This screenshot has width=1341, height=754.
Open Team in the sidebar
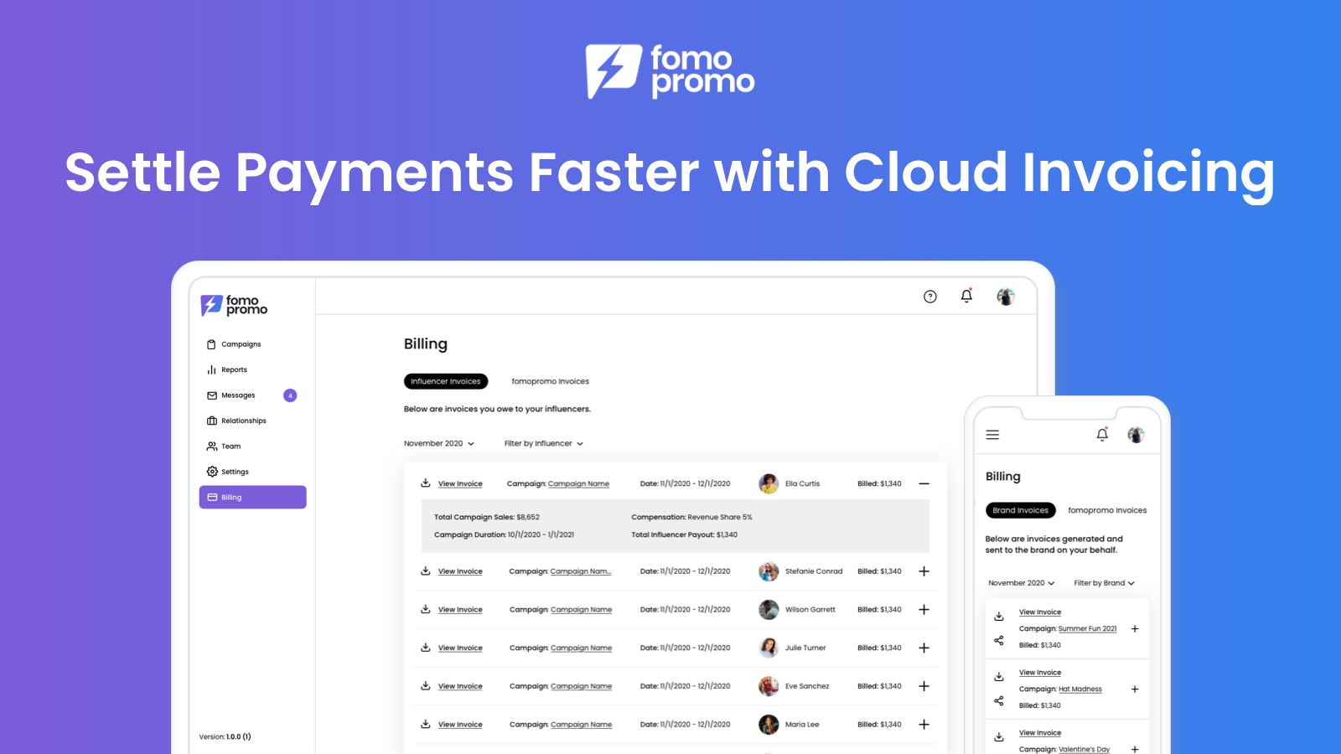(x=224, y=447)
